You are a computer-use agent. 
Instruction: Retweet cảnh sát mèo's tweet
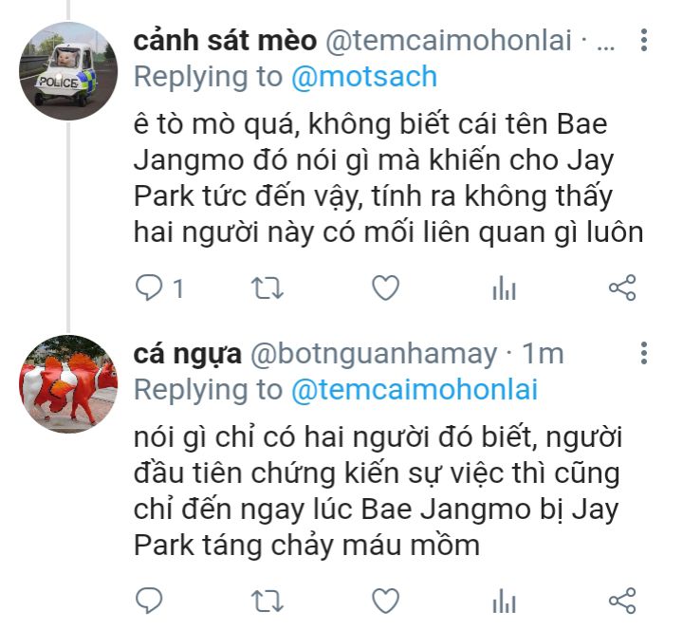pyautogui.click(x=268, y=288)
